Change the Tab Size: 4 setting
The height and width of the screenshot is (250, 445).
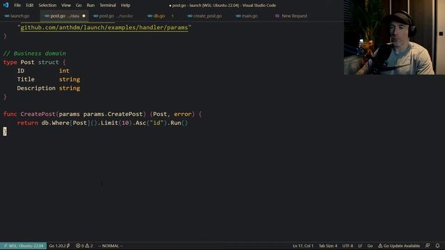pos(327,246)
